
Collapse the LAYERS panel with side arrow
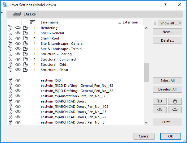coord(2,13)
